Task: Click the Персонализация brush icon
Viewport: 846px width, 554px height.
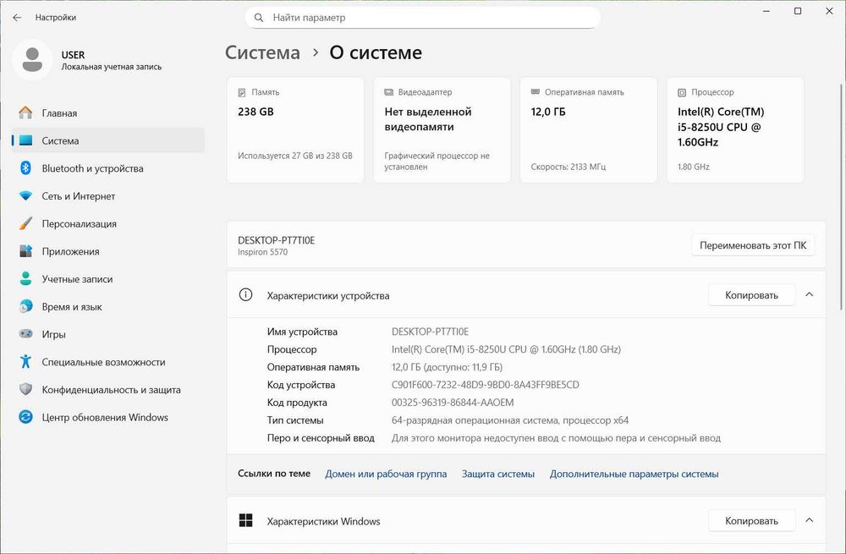Action: click(x=25, y=223)
